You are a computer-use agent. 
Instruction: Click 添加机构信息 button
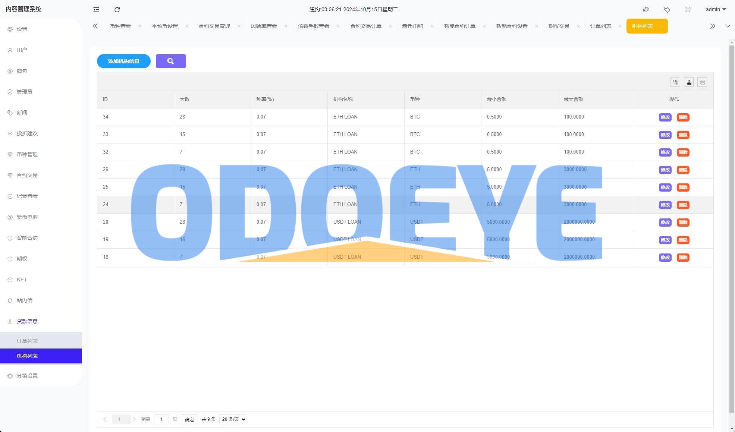tap(124, 61)
